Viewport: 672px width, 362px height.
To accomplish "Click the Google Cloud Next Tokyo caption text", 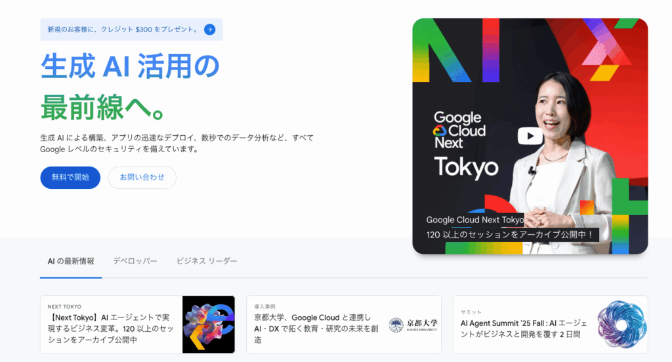I will [475, 220].
